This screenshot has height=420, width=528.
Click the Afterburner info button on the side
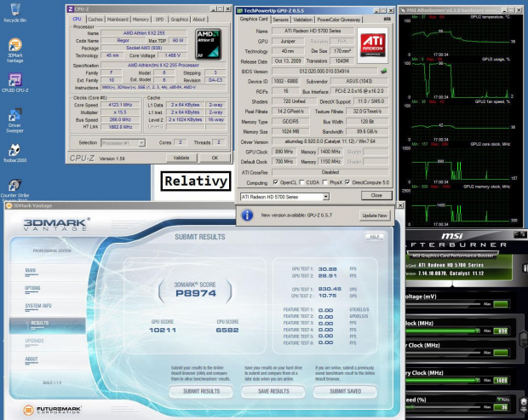(525, 268)
